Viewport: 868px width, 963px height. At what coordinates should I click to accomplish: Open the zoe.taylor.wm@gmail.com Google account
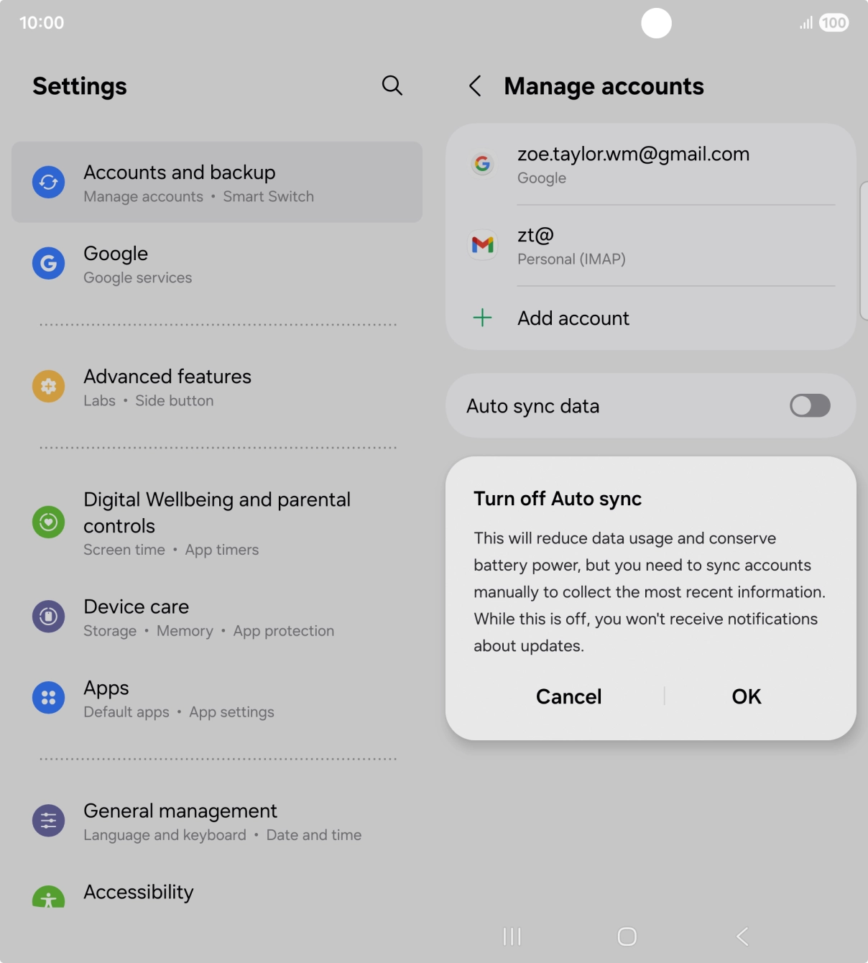(650, 165)
